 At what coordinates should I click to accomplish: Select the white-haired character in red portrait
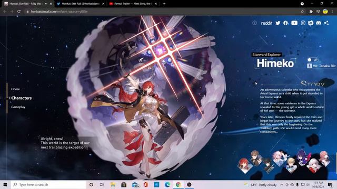[x=314, y=165]
